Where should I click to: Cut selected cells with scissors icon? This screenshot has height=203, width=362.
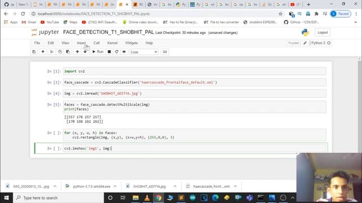[x=52, y=52]
